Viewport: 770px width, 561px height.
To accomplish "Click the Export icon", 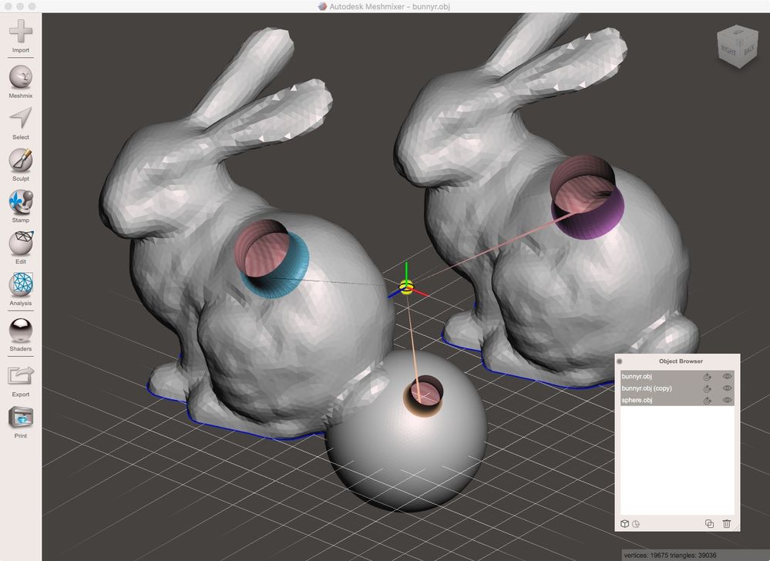I will click(x=21, y=377).
